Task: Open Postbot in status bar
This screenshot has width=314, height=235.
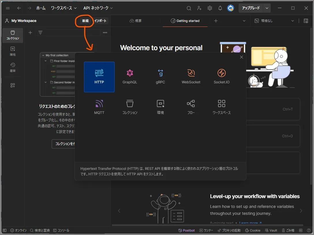Action: 186,230
